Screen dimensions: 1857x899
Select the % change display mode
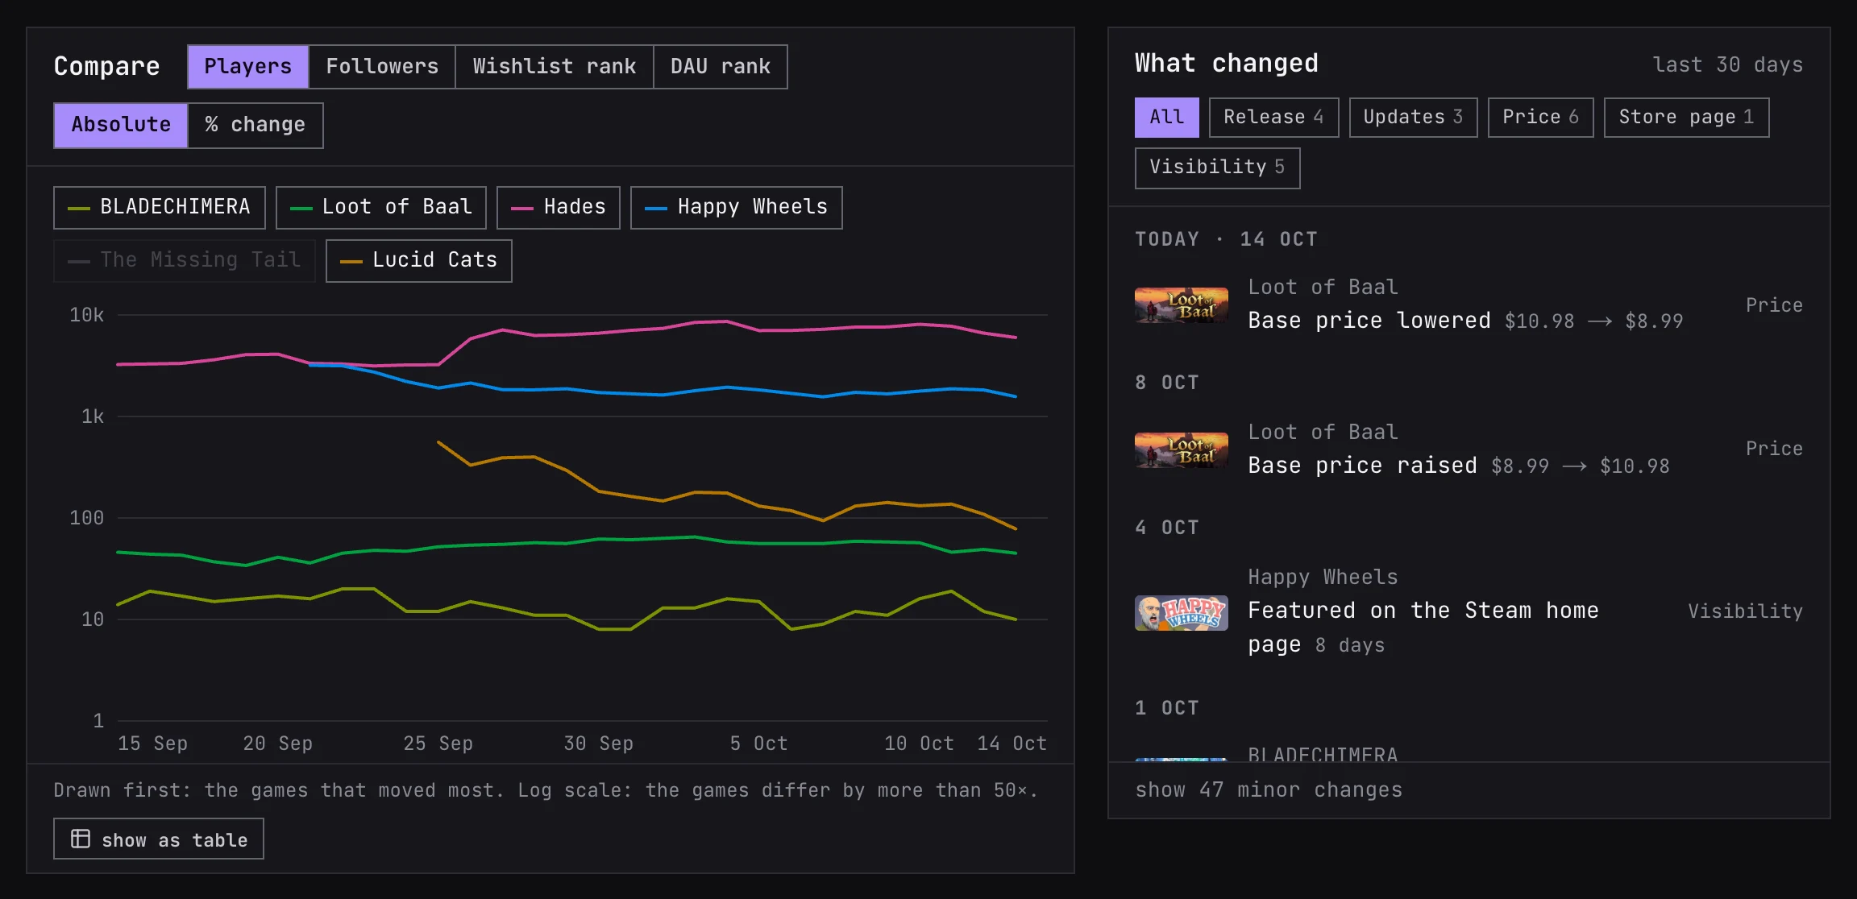pyautogui.click(x=255, y=125)
